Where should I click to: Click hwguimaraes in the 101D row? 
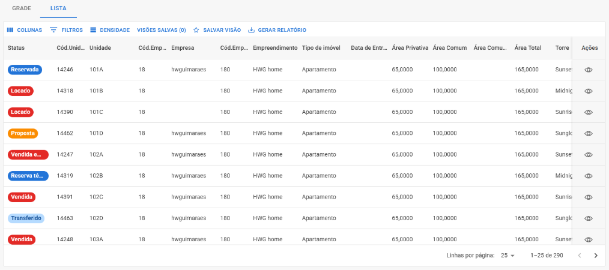[x=189, y=133]
